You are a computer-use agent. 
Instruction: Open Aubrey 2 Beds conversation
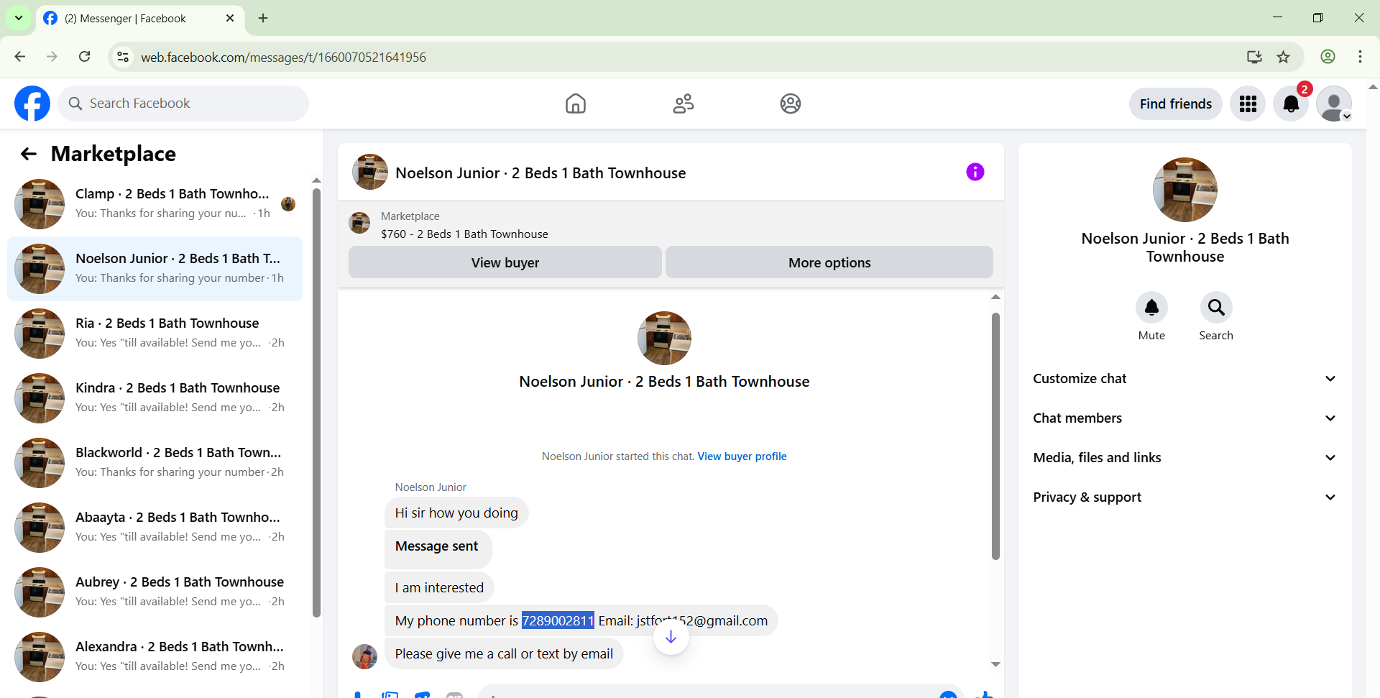point(155,592)
